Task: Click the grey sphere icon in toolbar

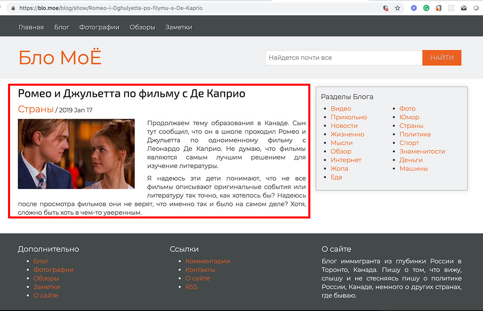Action: (476, 8)
